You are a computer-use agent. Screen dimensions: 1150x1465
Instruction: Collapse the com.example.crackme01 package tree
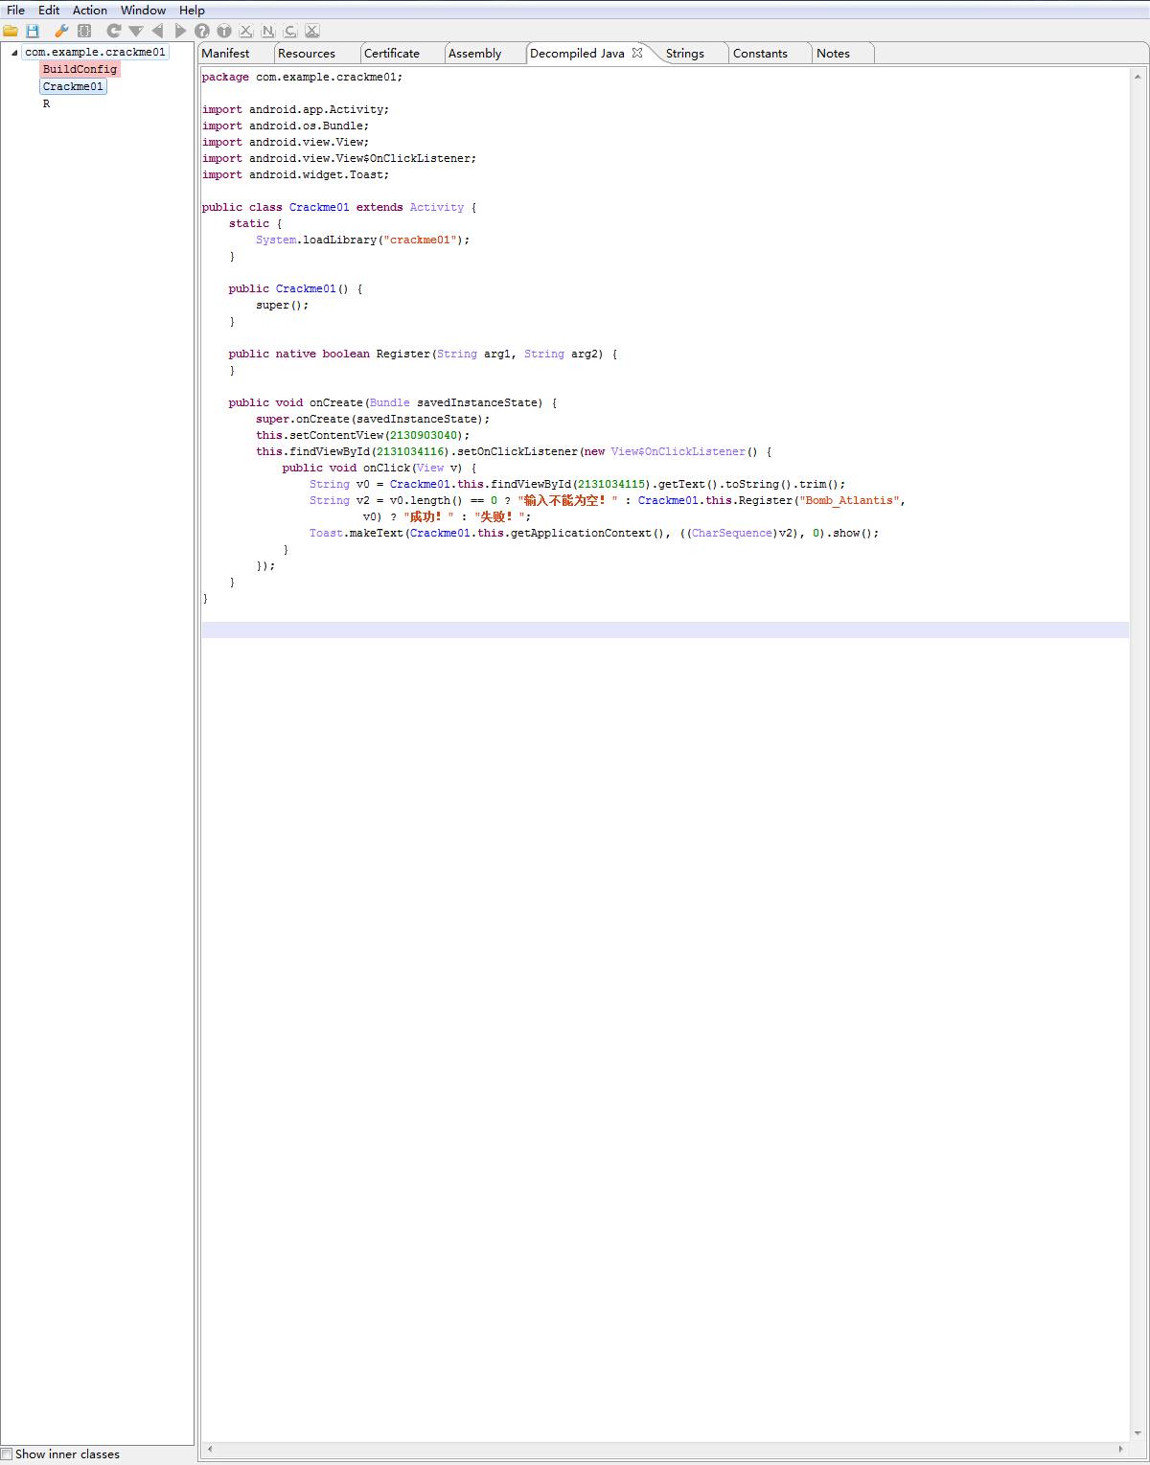13,53
